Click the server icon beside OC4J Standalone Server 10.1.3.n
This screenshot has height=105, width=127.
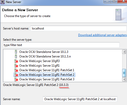[x=16, y=56]
